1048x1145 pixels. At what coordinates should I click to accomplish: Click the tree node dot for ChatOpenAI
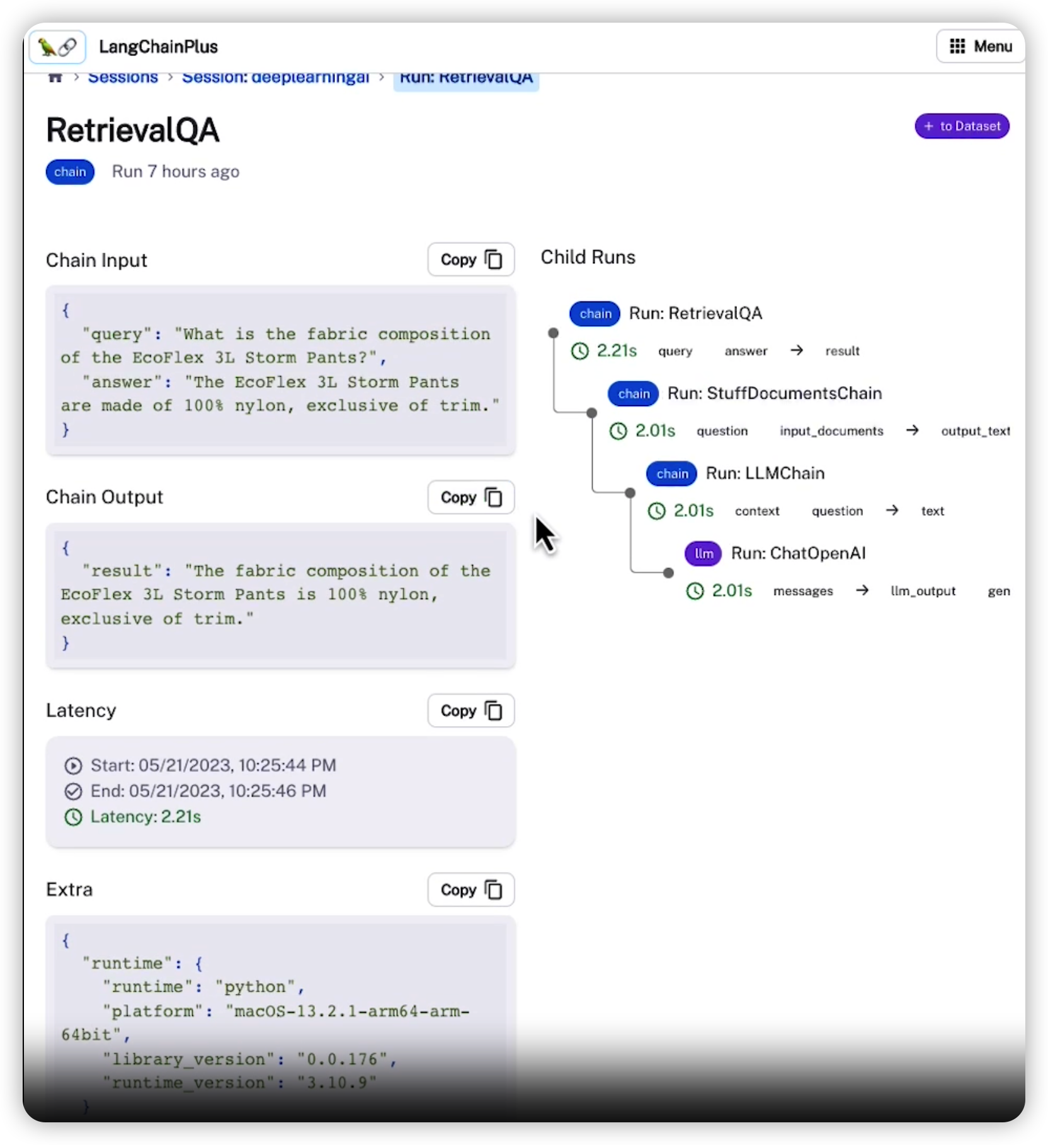[668, 572]
